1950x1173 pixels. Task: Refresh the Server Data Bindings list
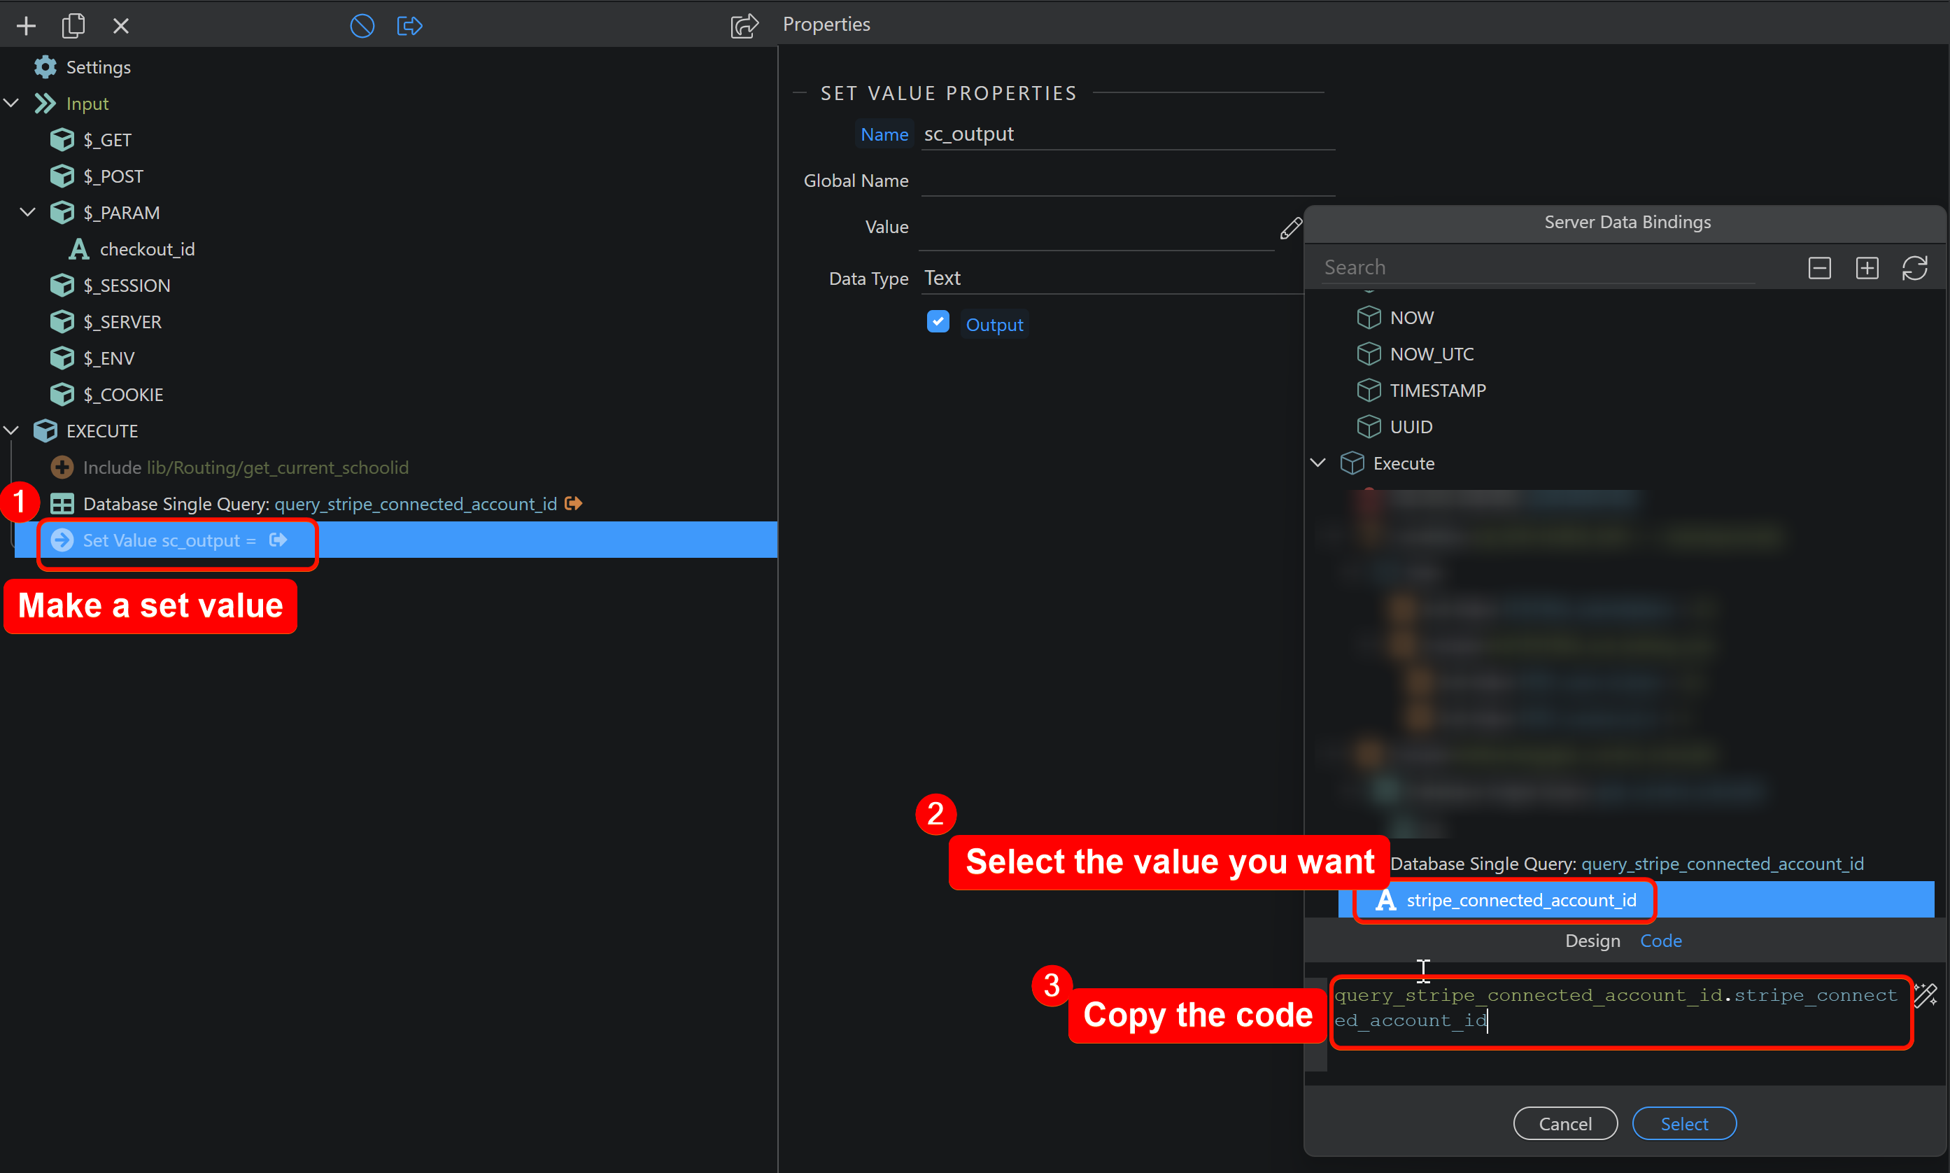[1914, 268]
